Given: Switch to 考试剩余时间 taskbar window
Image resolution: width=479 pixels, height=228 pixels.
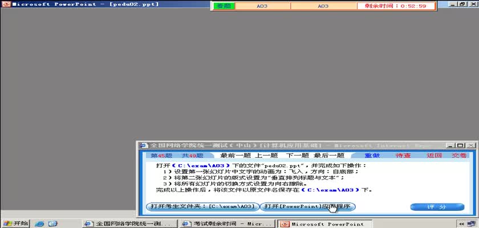Looking at the screenshot, I should [228, 224].
